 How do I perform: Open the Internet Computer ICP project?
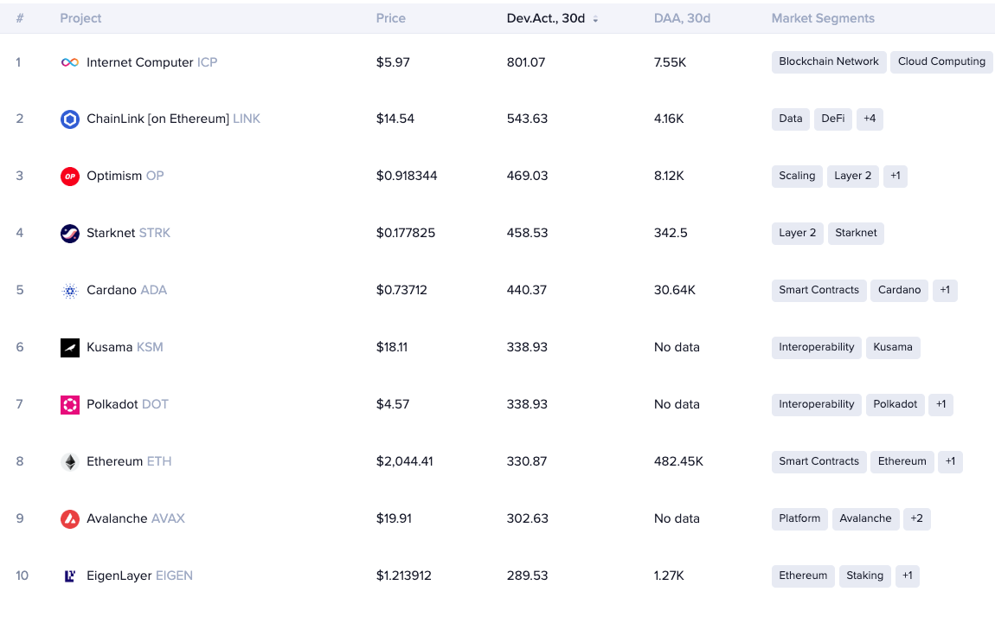(x=151, y=62)
